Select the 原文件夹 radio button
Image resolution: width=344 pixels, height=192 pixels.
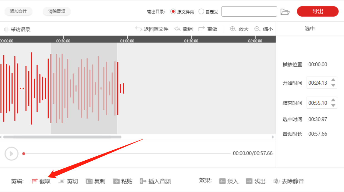pos(173,12)
